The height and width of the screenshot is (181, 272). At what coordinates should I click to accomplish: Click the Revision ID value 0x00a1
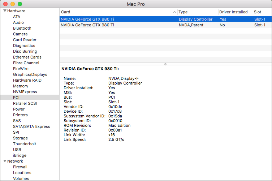tap(115, 130)
